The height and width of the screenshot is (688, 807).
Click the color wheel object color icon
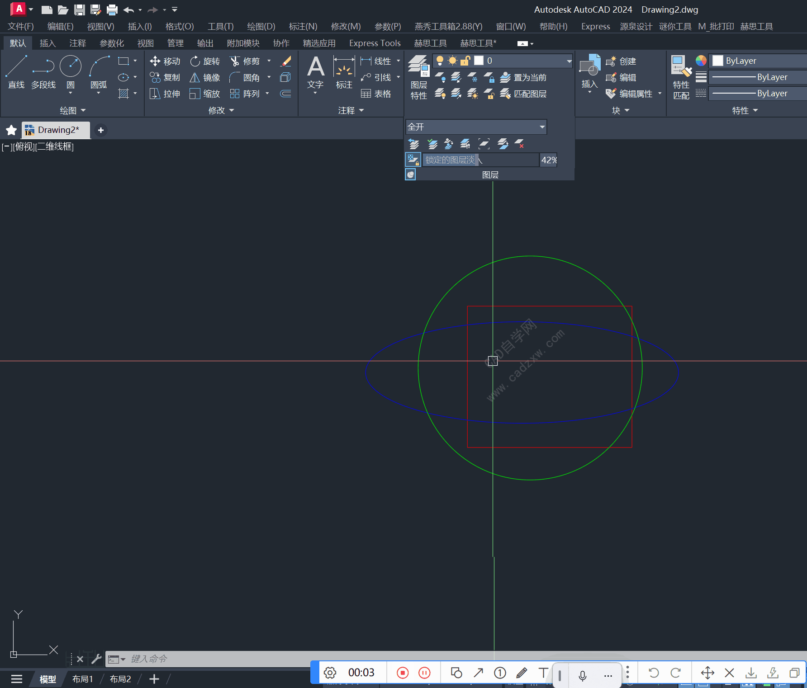click(x=701, y=61)
